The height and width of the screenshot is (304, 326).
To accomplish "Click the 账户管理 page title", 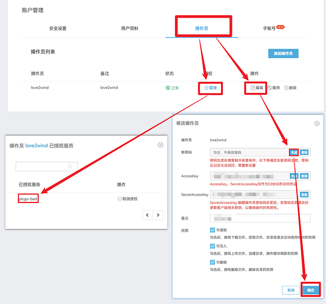I will pyautogui.click(x=33, y=10).
